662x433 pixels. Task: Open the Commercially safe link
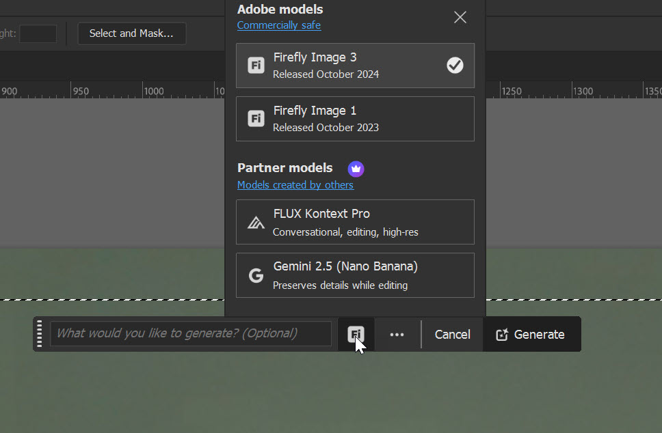coord(279,25)
